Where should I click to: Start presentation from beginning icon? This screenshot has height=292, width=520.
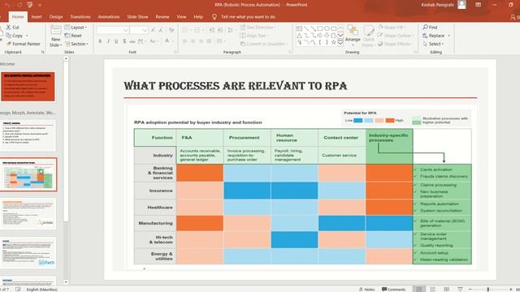coord(30,5)
